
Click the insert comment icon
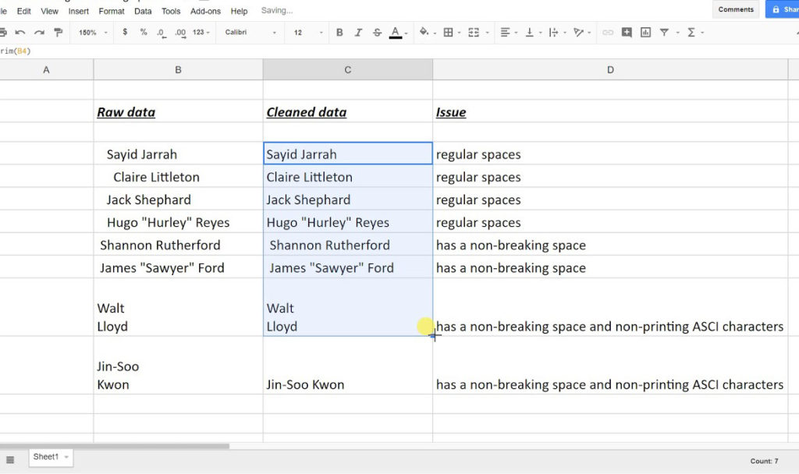[626, 33]
